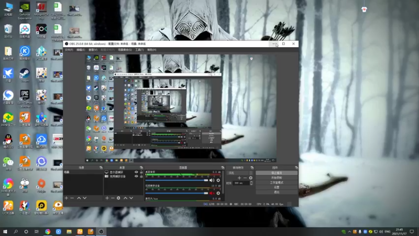
Task: Pop out the Scene Transitions dock panel
Action: pos(252,167)
